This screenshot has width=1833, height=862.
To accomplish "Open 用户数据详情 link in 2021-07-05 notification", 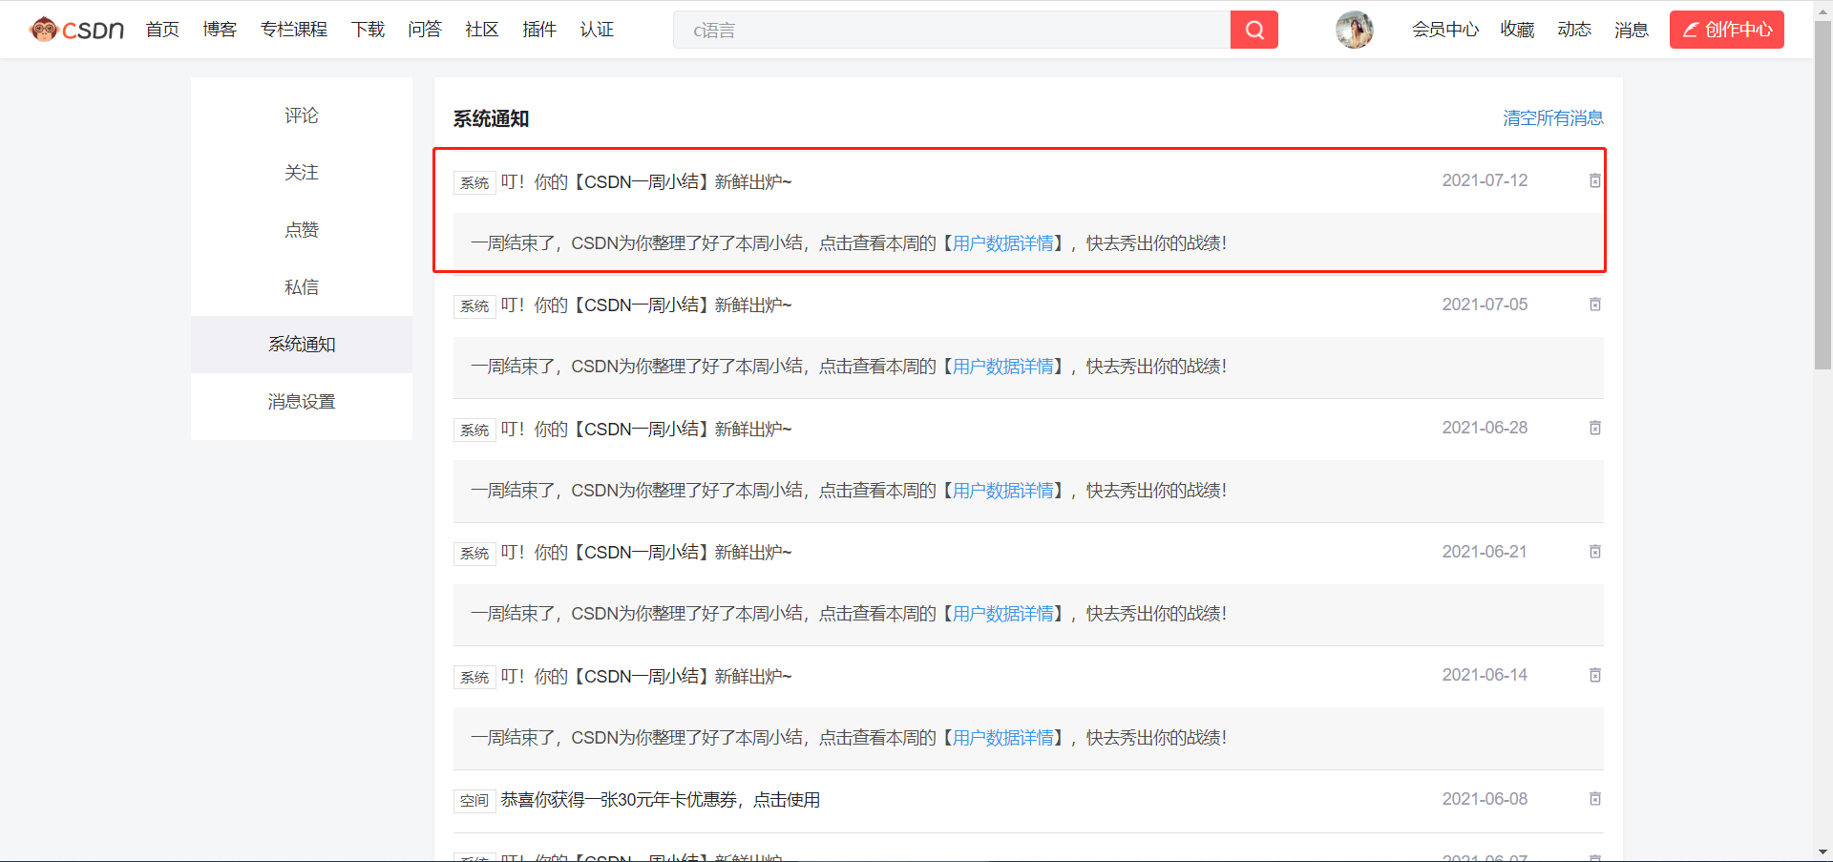I will pyautogui.click(x=1003, y=367).
